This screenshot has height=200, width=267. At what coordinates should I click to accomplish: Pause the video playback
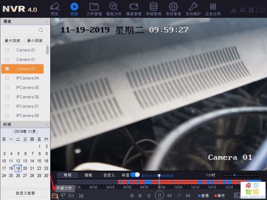click(159, 195)
